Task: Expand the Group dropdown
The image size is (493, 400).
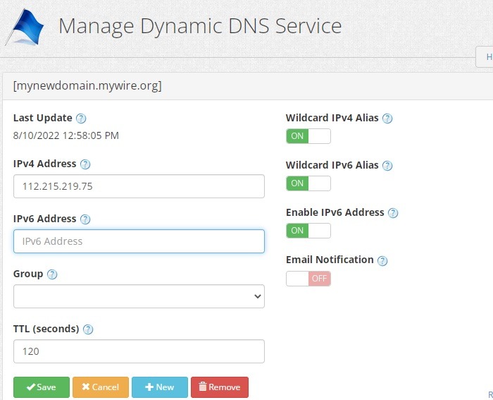Action: coord(139,296)
